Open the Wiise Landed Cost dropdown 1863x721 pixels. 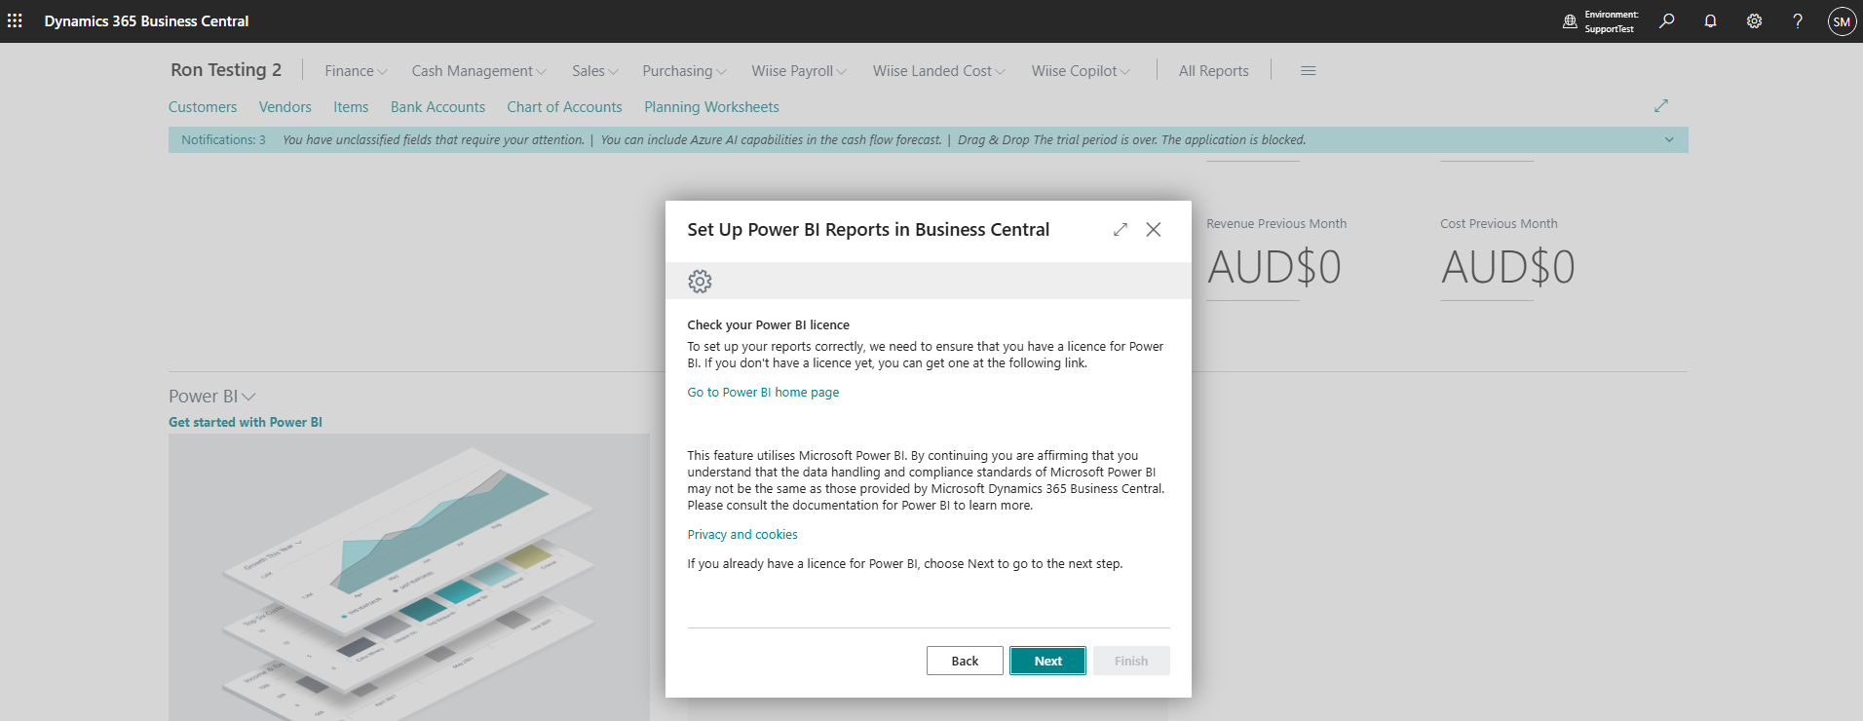click(x=939, y=71)
